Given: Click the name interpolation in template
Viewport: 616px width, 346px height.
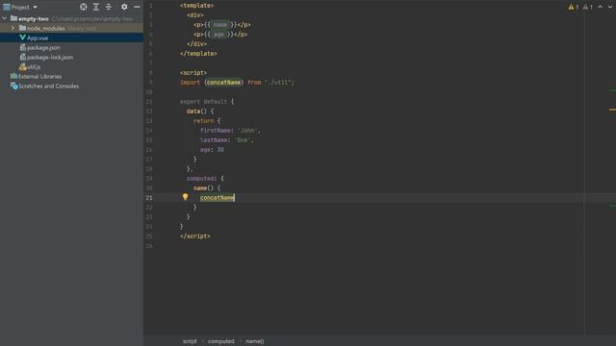Looking at the screenshot, I should coord(220,25).
